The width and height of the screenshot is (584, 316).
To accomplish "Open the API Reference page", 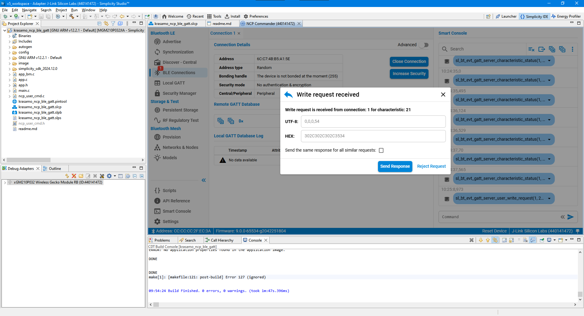I will 176,201.
